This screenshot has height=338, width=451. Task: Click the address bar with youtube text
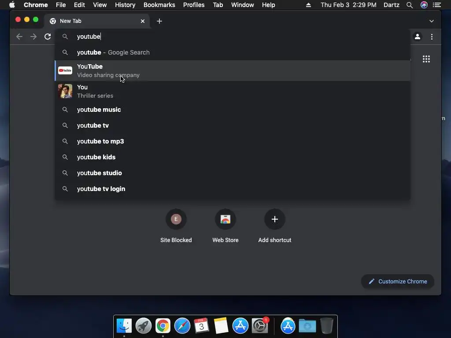click(233, 37)
